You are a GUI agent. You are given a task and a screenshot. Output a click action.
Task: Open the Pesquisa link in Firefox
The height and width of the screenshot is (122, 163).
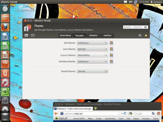(146, 119)
